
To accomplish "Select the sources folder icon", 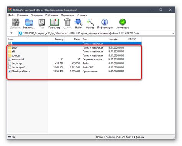I will pyautogui.click(x=10, y=55).
